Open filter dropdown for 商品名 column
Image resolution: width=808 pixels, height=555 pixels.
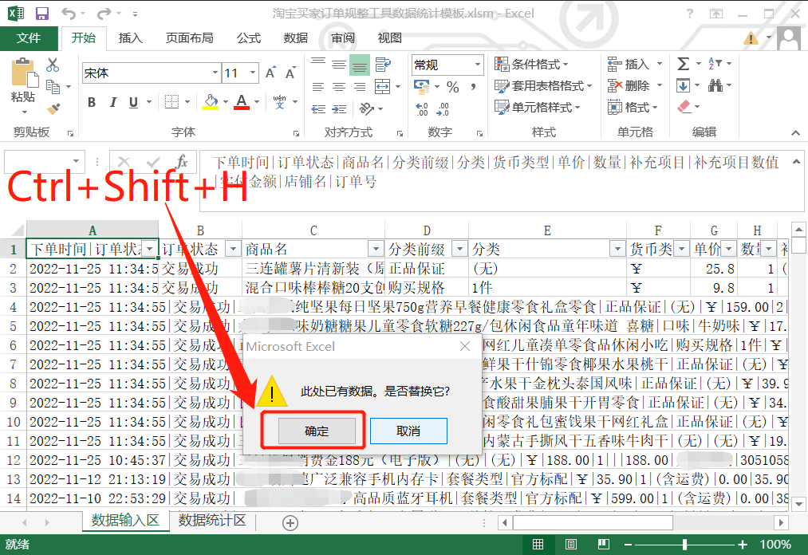point(375,248)
